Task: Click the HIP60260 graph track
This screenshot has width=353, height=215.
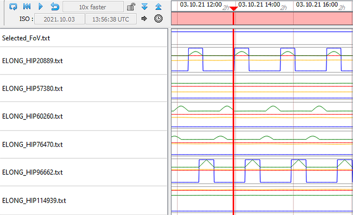Action: pyautogui.click(x=262, y=116)
